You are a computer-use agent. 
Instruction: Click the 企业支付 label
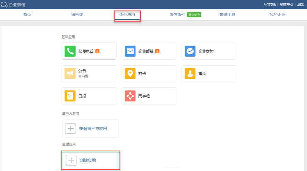[206, 51]
